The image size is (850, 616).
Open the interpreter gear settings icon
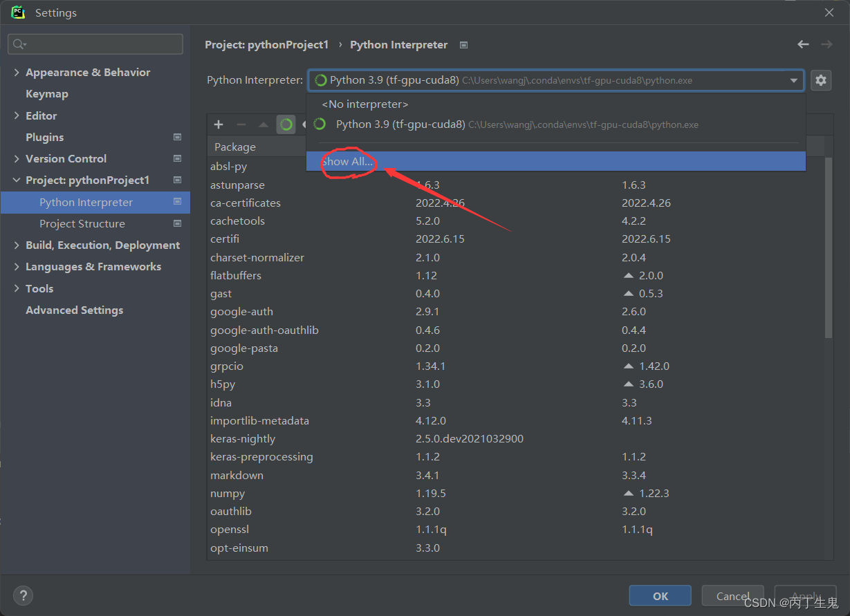point(820,80)
